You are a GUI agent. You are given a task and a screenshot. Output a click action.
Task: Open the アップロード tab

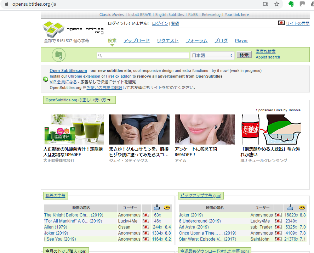(137, 40)
